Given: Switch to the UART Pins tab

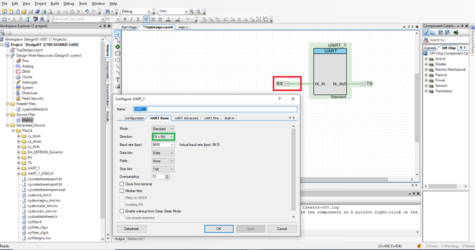Looking at the screenshot, I should point(211,118).
